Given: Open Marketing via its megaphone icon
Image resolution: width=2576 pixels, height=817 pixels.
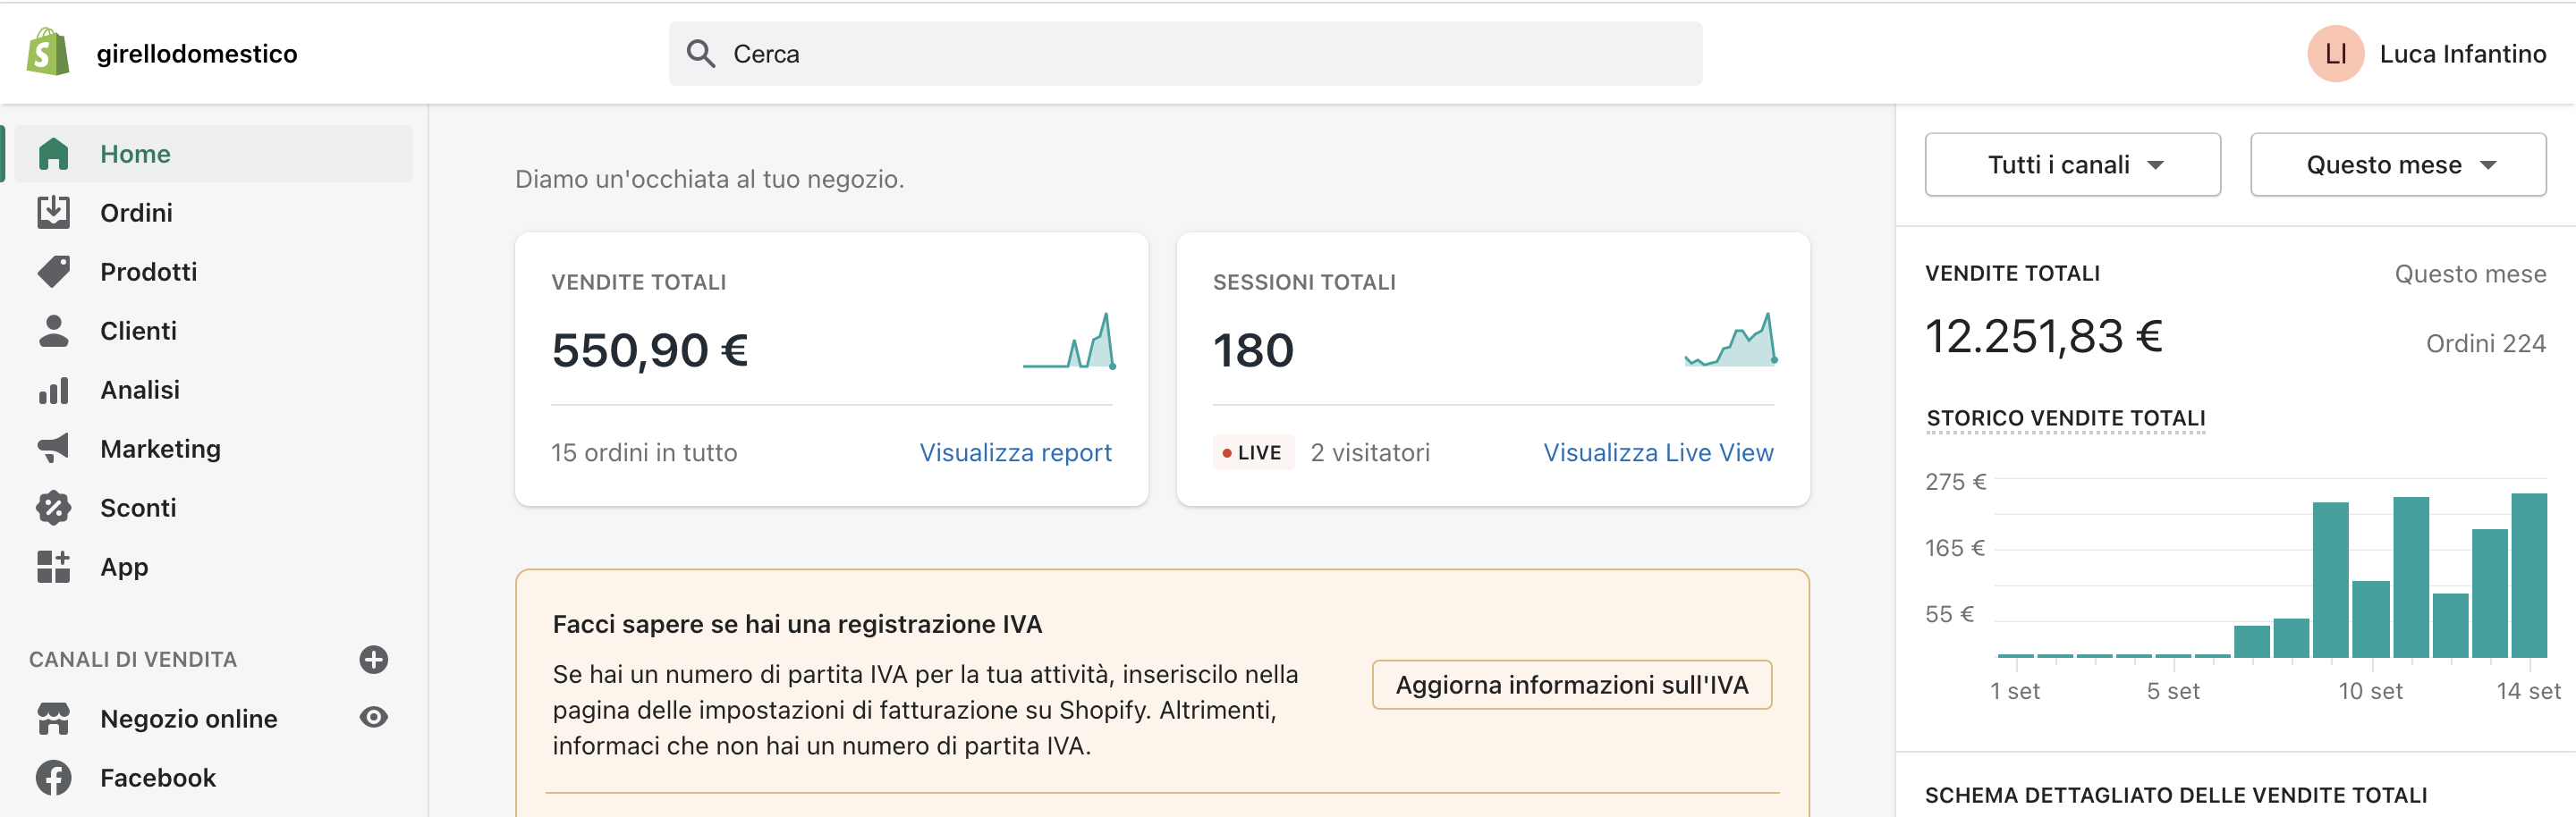Looking at the screenshot, I should (53, 449).
